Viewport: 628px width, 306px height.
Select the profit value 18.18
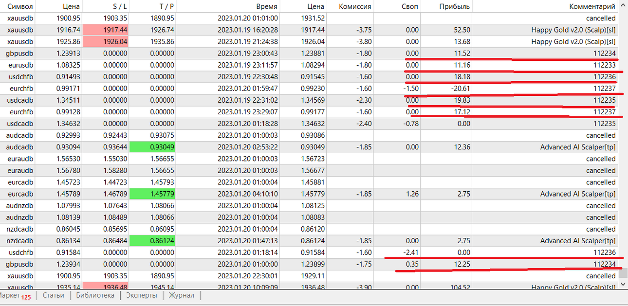[x=462, y=77]
